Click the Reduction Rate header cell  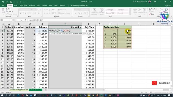(118, 27)
